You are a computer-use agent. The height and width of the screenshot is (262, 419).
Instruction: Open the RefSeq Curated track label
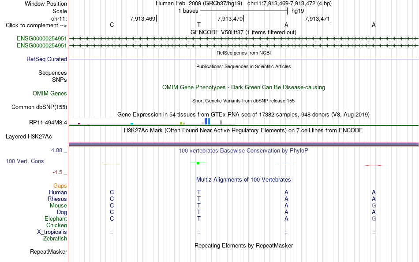[47, 59]
